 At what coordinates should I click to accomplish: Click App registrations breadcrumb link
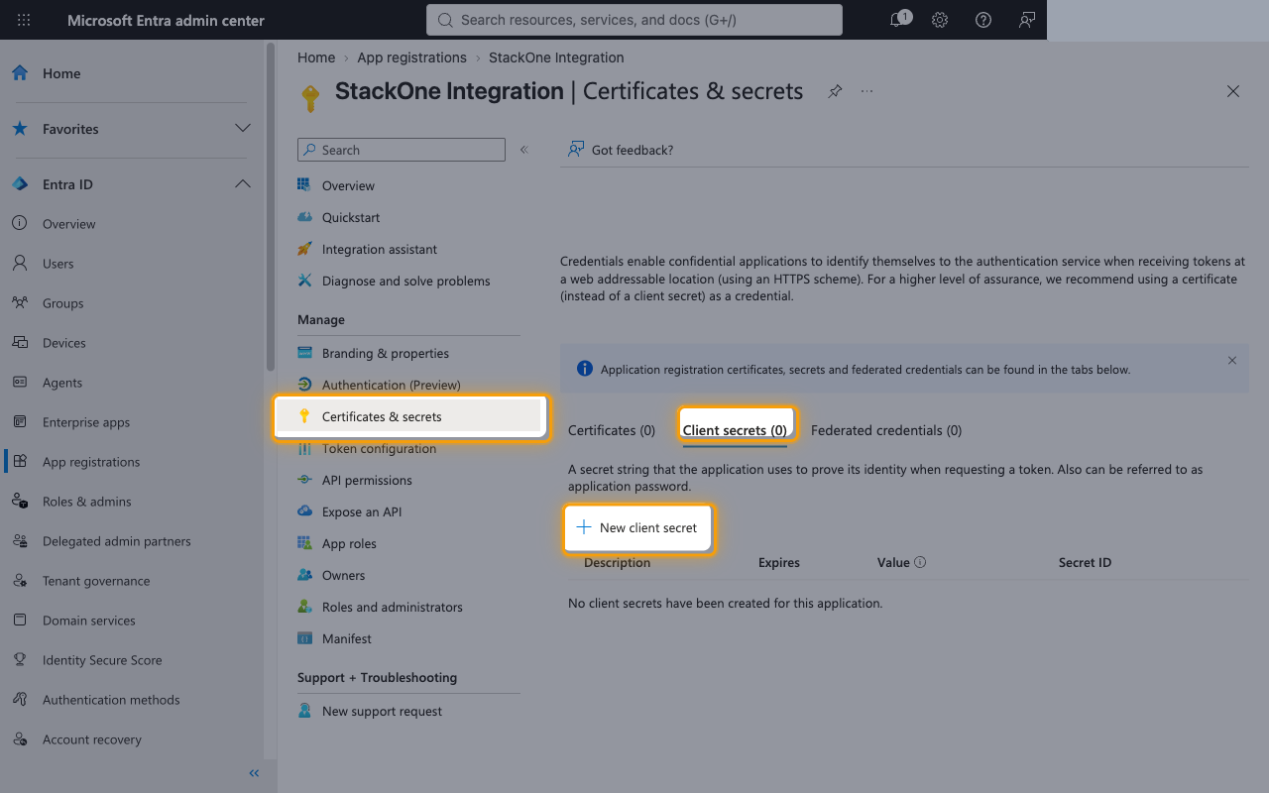pyautogui.click(x=411, y=57)
